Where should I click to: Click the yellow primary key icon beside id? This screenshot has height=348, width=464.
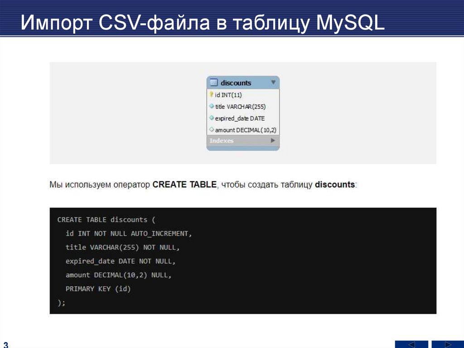coord(211,95)
